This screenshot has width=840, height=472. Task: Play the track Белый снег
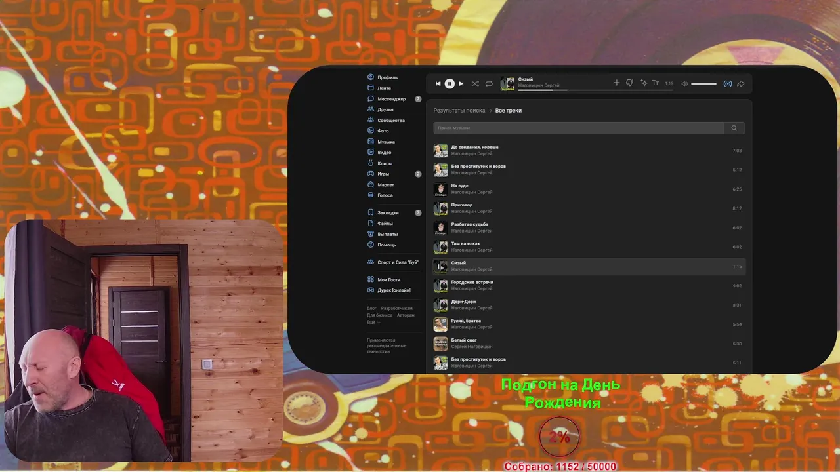pyautogui.click(x=464, y=340)
